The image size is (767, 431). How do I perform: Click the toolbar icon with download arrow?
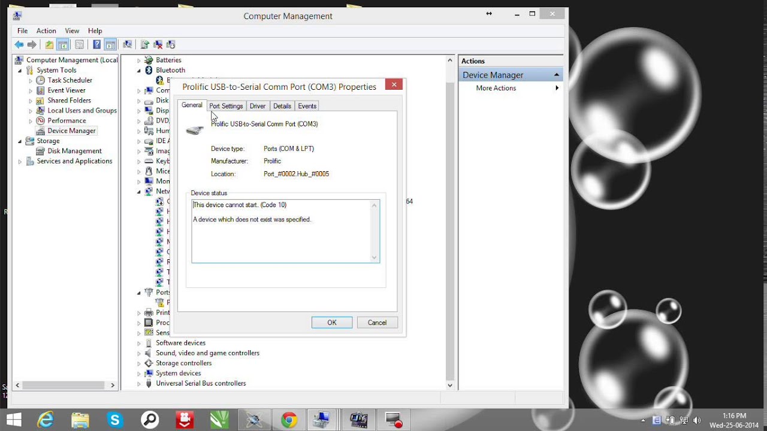click(171, 44)
